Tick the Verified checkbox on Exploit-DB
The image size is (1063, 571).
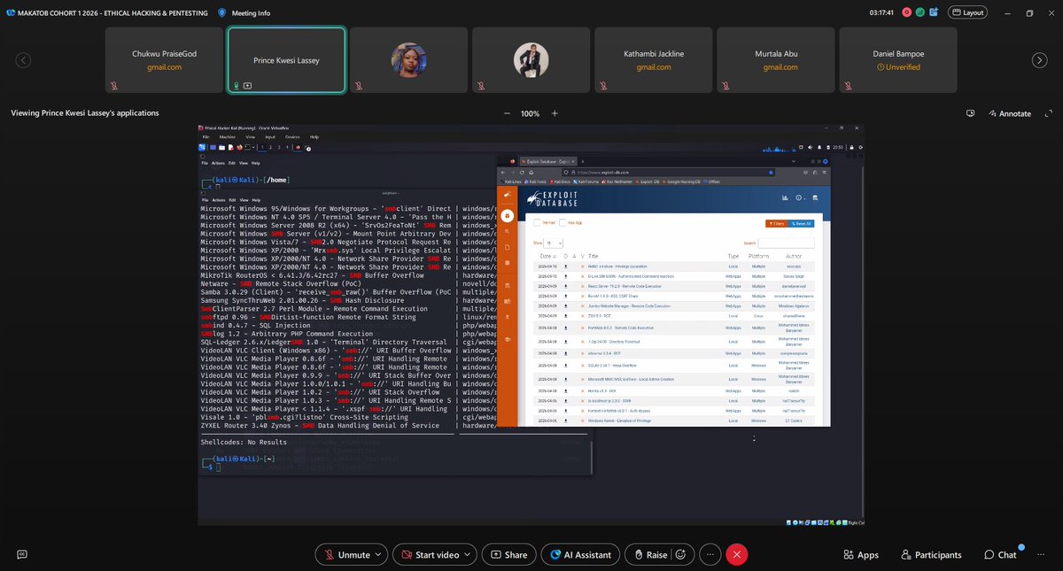pos(537,223)
